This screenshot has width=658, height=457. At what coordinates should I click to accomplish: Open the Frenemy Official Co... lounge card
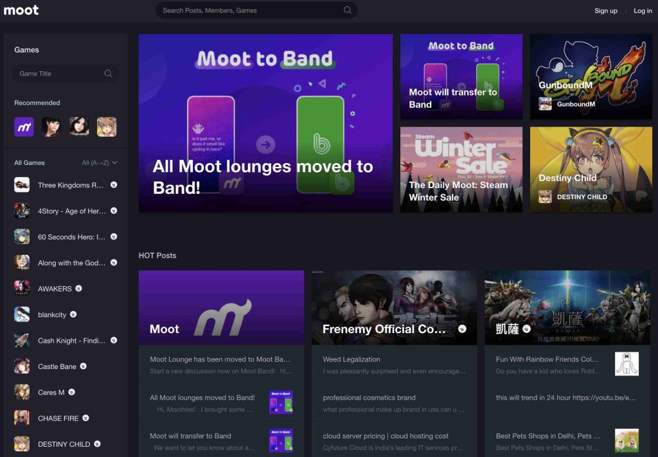point(394,307)
